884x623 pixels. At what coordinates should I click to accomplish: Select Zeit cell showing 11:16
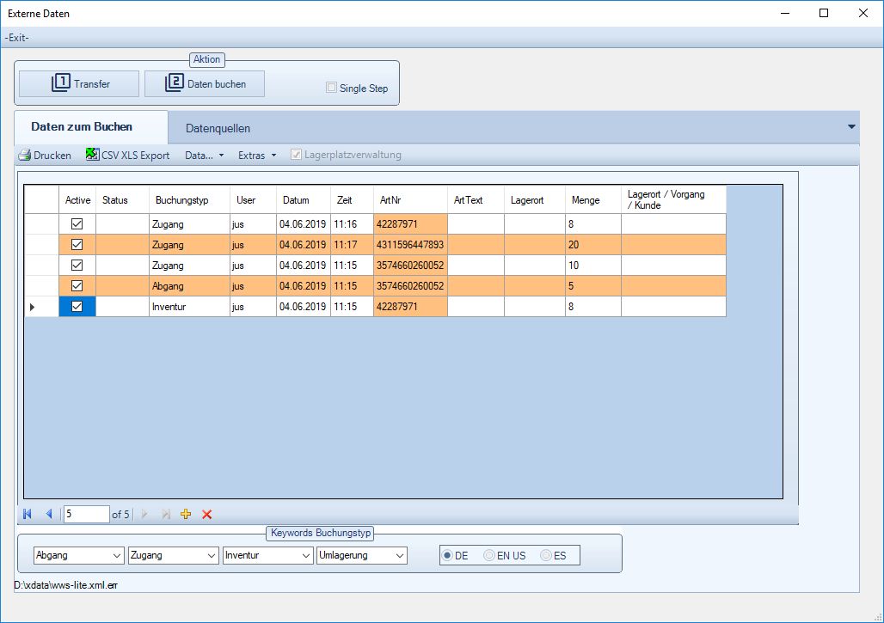353,224
